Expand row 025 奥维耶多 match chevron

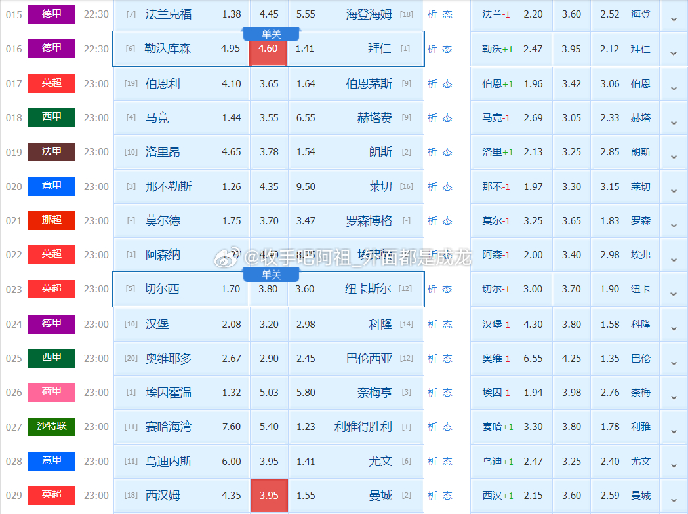(x=674, y=363)
